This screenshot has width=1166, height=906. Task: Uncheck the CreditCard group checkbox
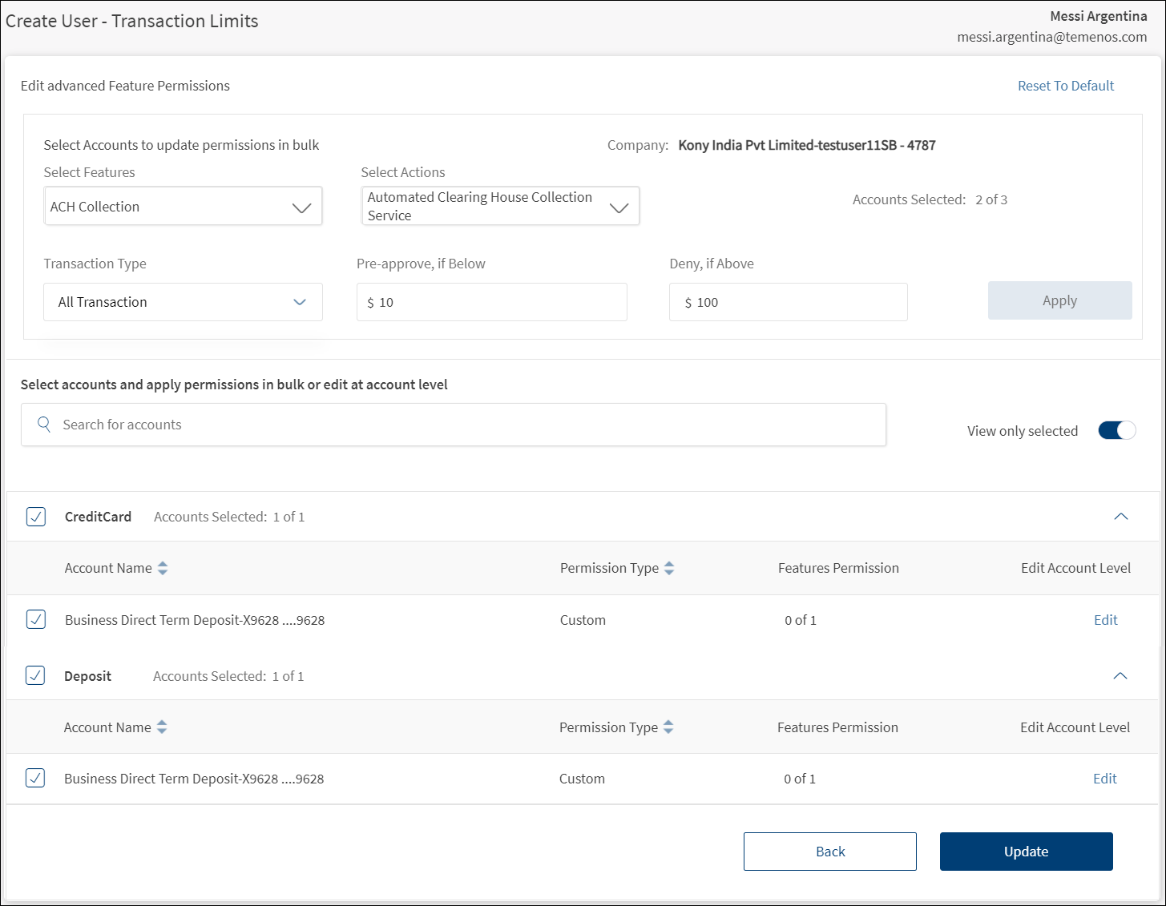tap(36, 517)
